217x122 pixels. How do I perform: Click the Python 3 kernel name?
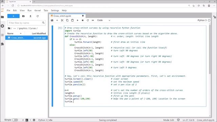pos(202,20)
